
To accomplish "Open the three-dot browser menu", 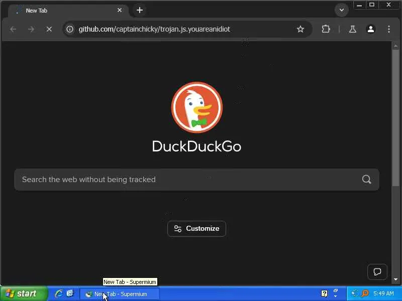I will point(389,29).
